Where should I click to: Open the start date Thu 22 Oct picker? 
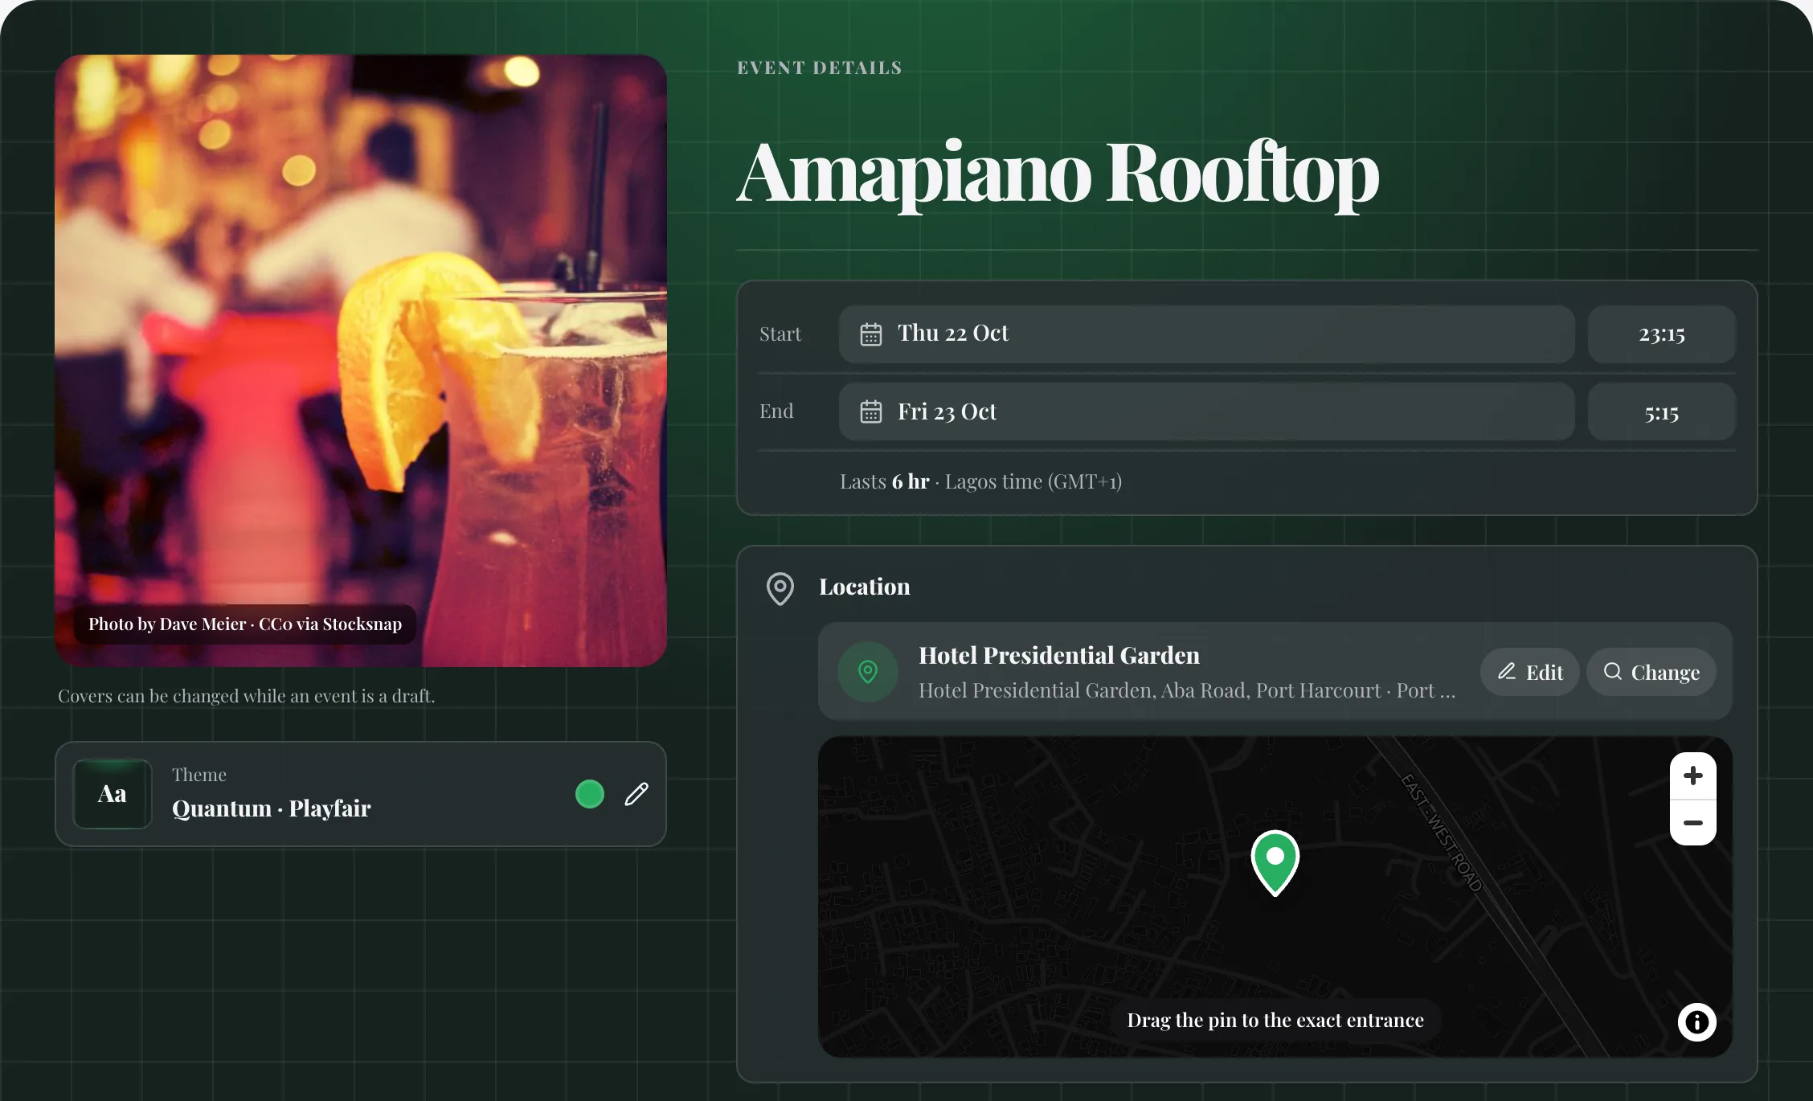click(x=1206, y=334)
